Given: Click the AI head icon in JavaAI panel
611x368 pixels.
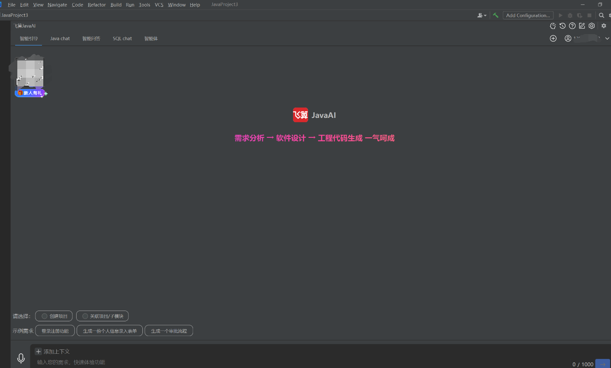Looking at the screenshot, I should [553, 26].
